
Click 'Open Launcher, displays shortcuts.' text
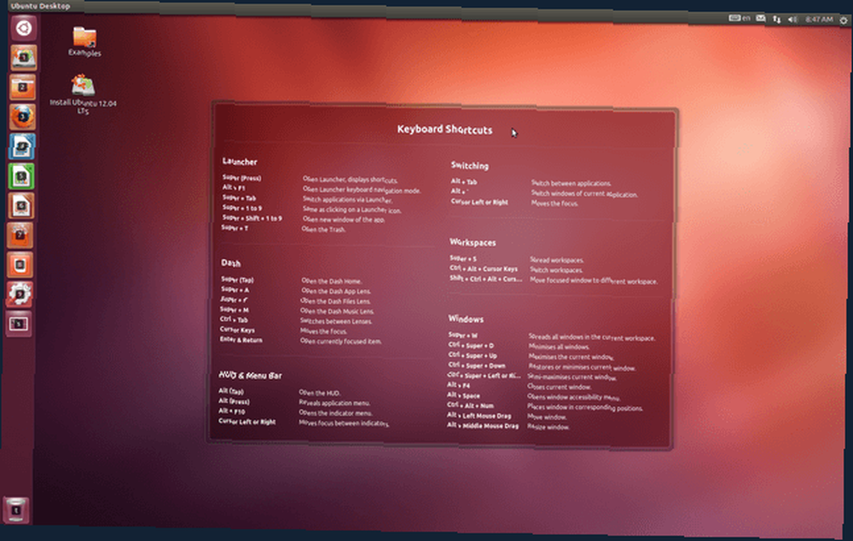[351, 179]
